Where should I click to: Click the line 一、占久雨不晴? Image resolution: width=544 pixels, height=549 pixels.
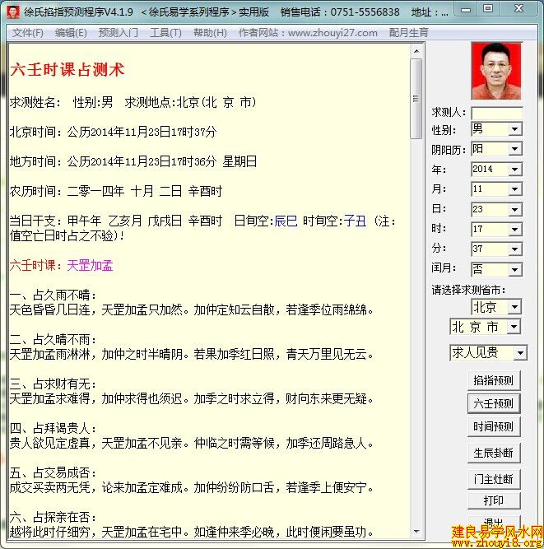(53, 295)
